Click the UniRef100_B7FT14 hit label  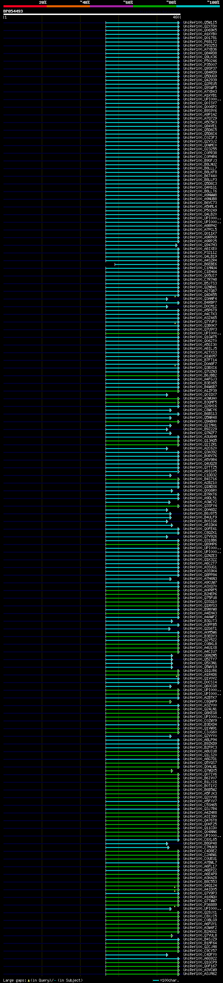(x=200, y=360)
